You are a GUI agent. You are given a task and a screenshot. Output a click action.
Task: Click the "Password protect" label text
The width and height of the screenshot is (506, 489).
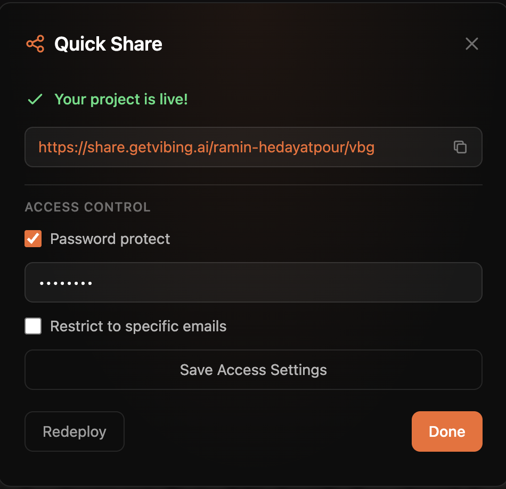110,239
